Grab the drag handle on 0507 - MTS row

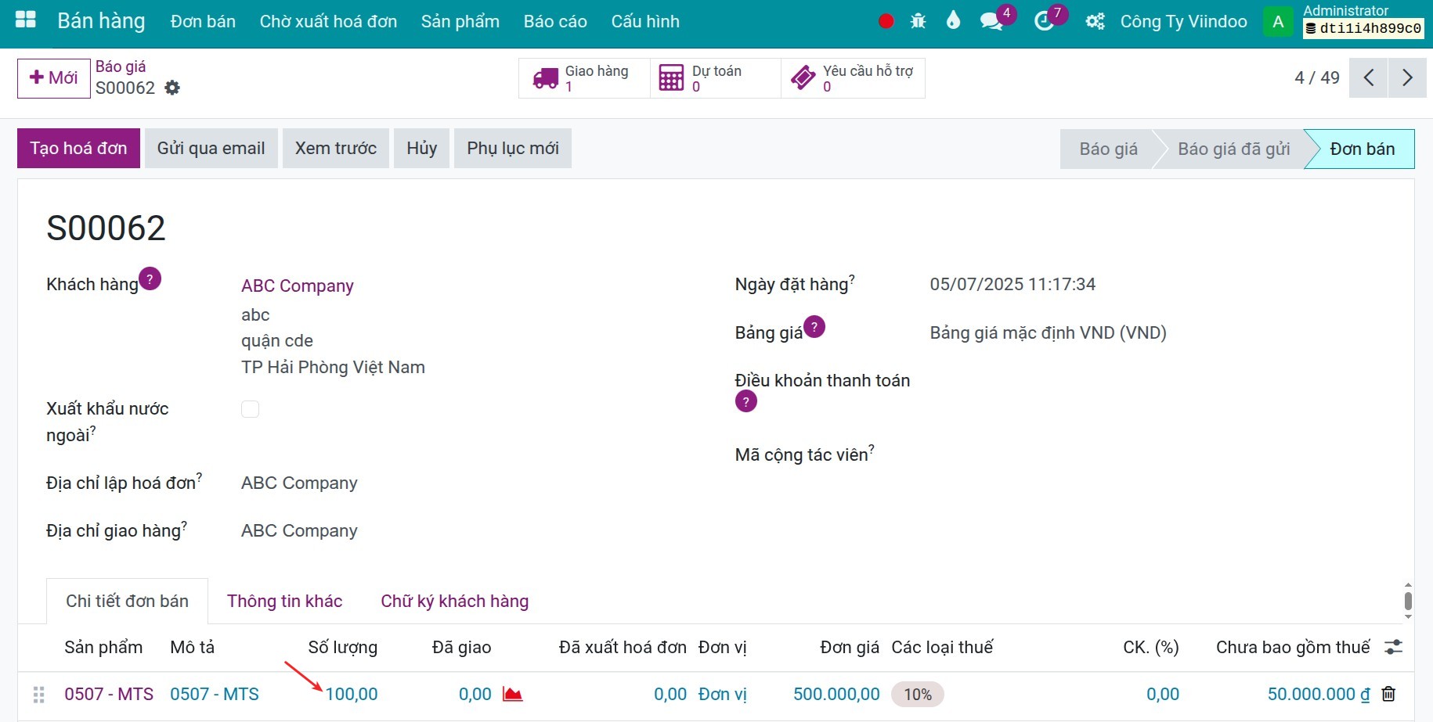pos(38,694)
